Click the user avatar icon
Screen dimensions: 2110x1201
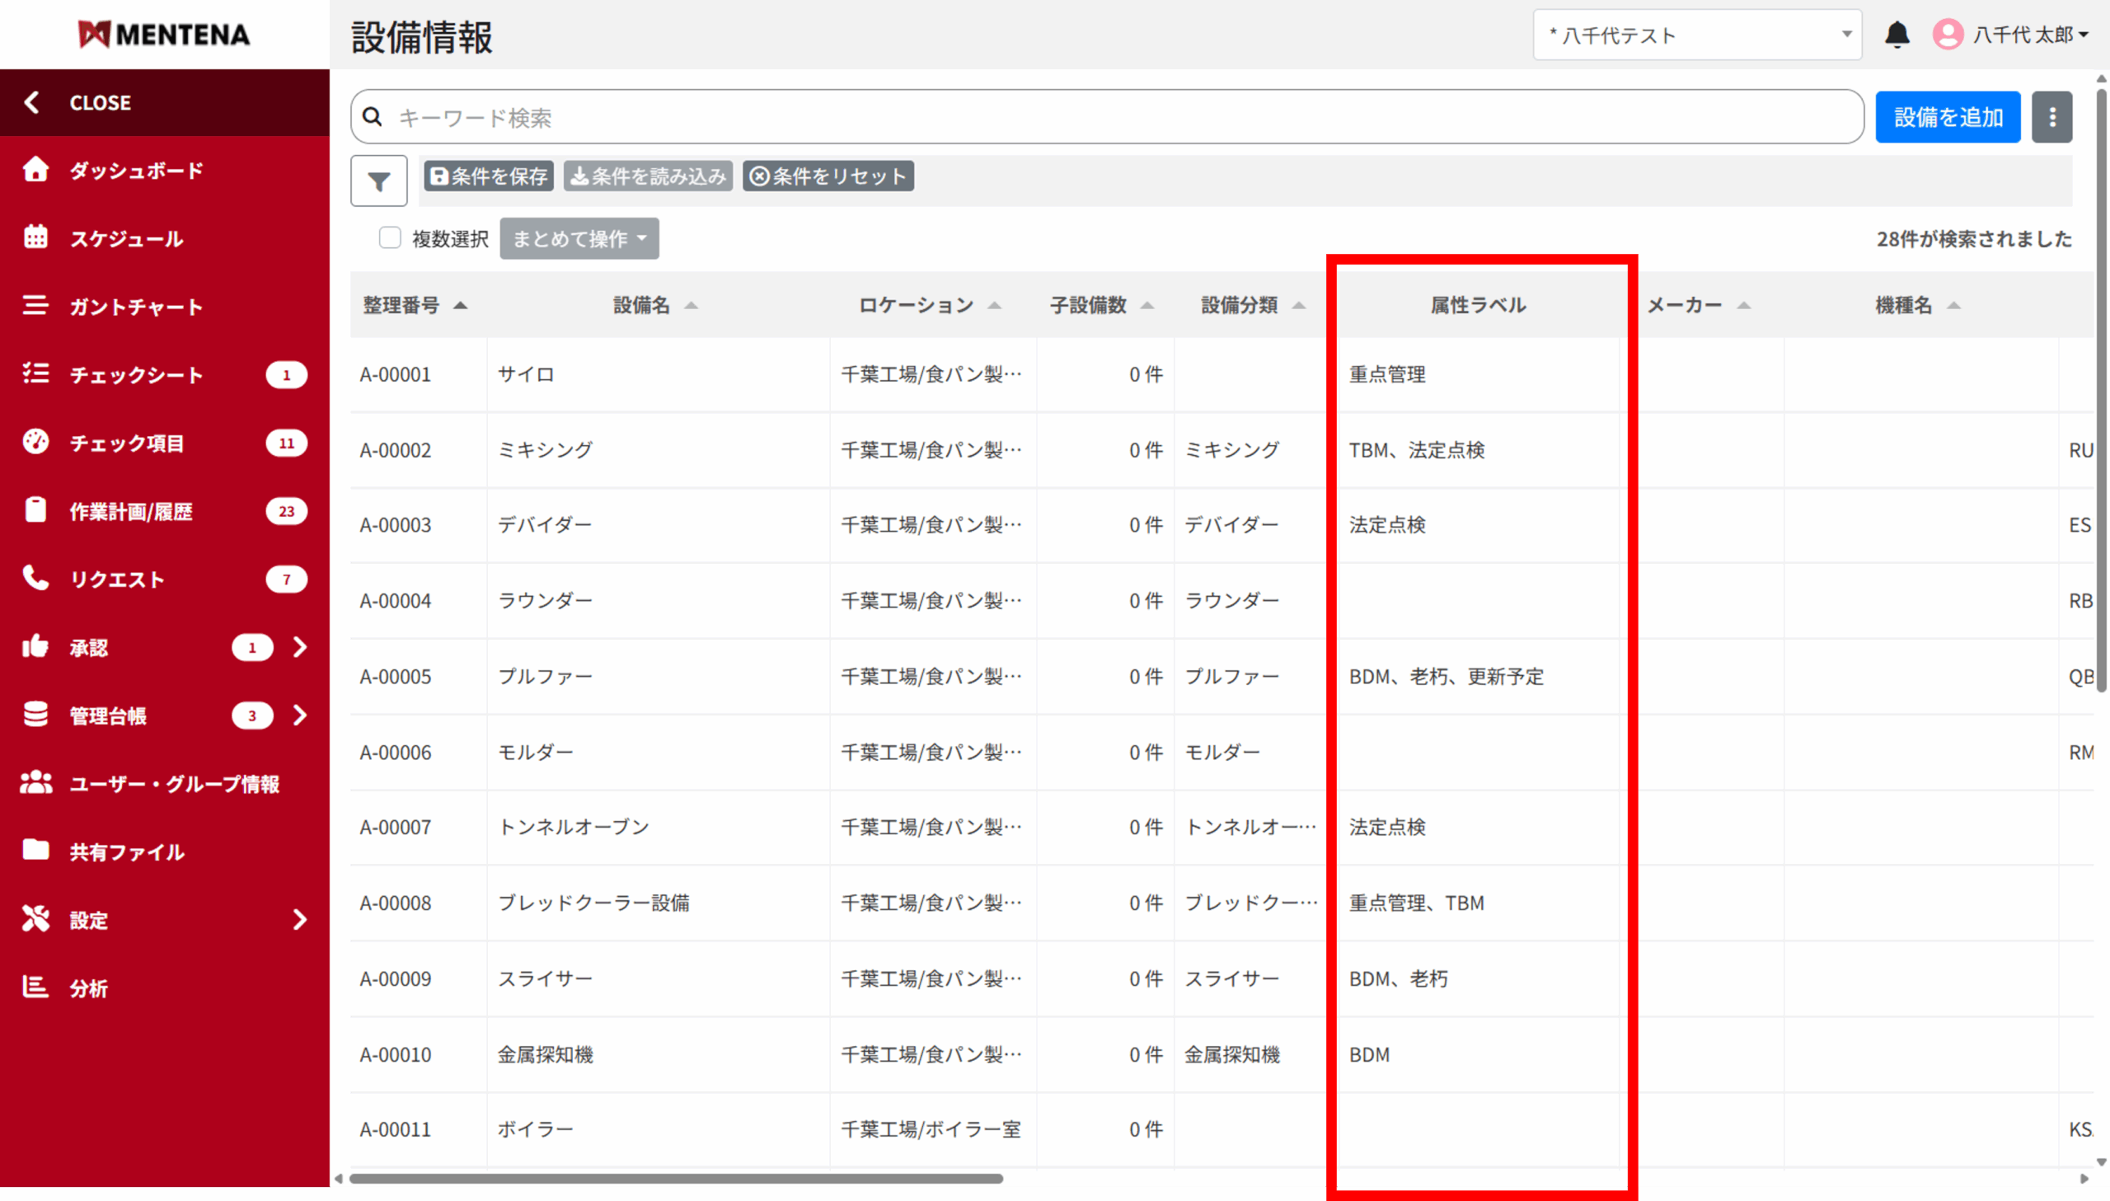pos(1948,35)
